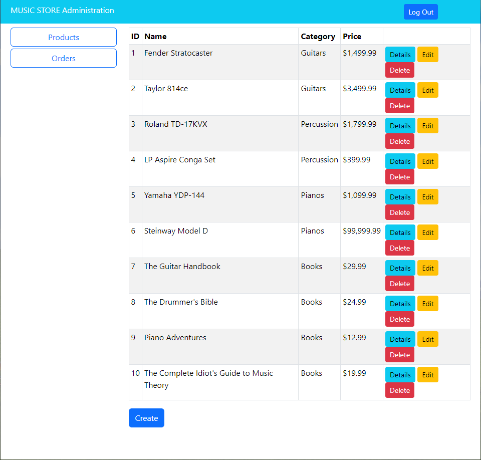This screenshot has width=481, height=460.
Task: Edit the Fender Stratocaster product
Action: [x=427, y=55]
